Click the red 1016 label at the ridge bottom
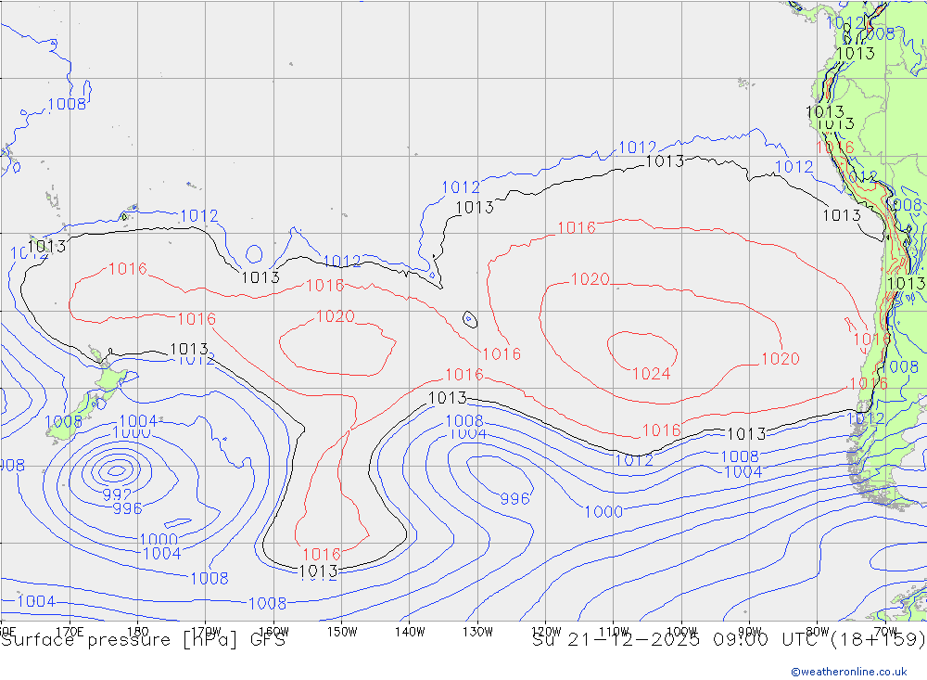Viewport: 927px width, 680px height. 322,555
